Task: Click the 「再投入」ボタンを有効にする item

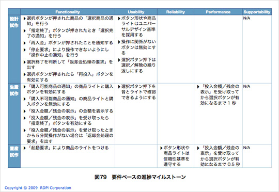Action: point(69,77)
